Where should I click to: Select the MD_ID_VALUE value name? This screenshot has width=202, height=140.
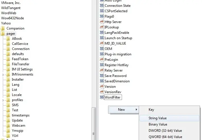click(x=115, y=43)
